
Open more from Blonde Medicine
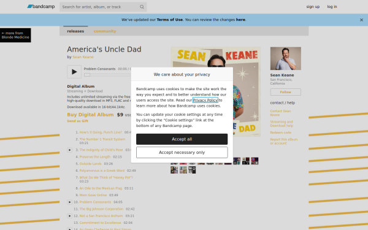click(x=15, y=35)
